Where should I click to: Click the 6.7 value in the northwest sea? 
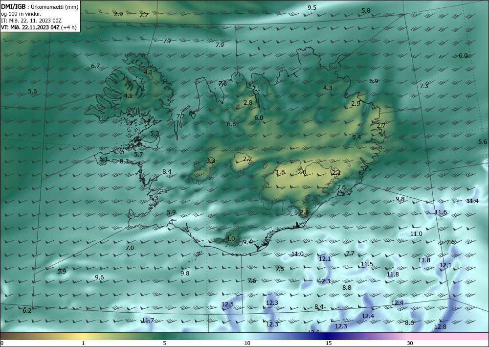coord(95,66)
